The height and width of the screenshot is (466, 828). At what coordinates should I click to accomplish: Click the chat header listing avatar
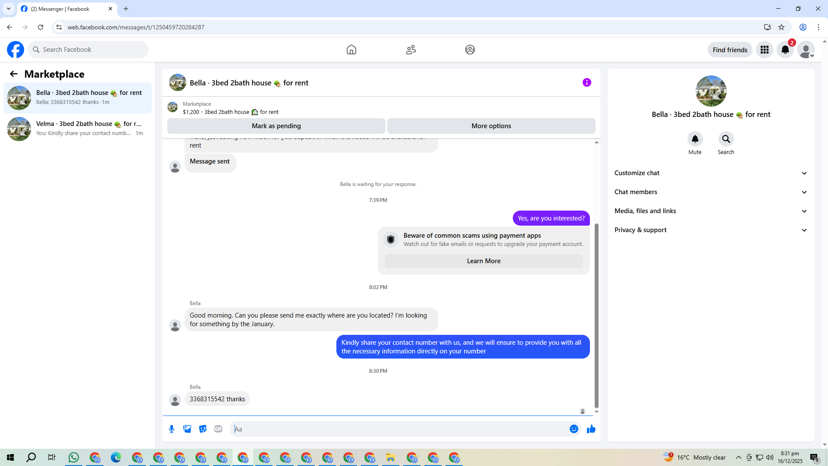[178, 82]
